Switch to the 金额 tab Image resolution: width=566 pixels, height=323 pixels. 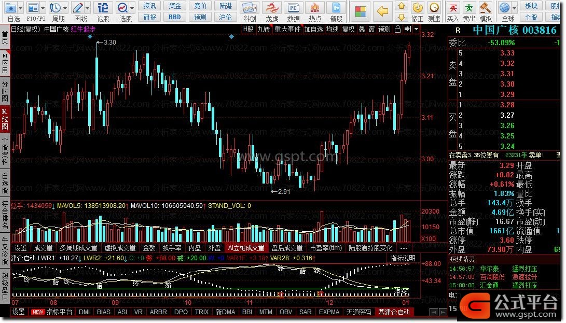[x=149, y=248]
